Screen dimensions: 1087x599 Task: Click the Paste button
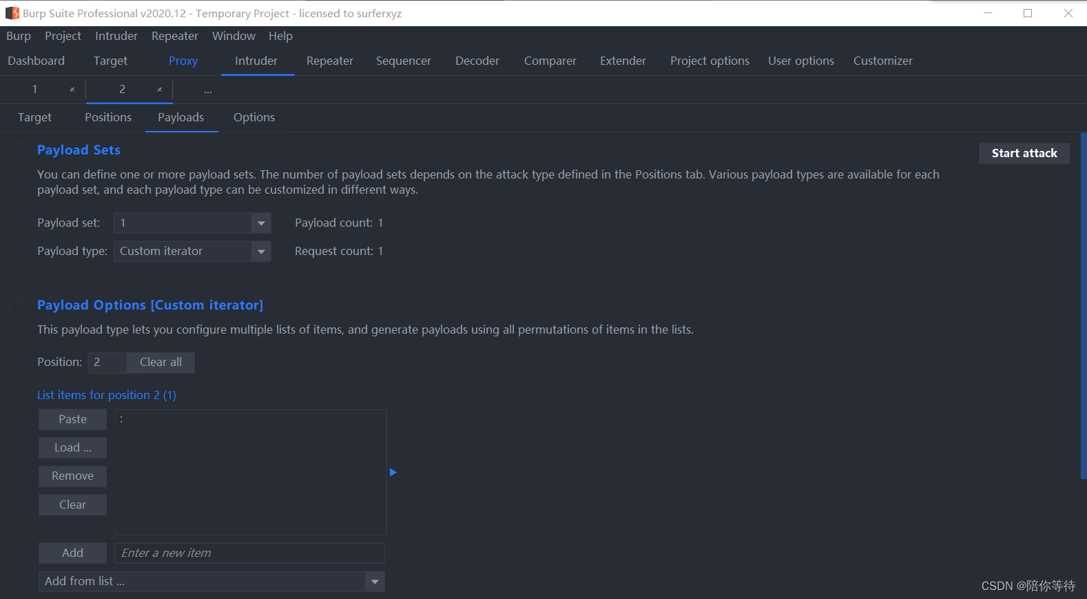click(x=72, y=419)
